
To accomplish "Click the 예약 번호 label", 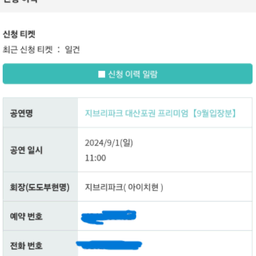I will pos(26,216).
